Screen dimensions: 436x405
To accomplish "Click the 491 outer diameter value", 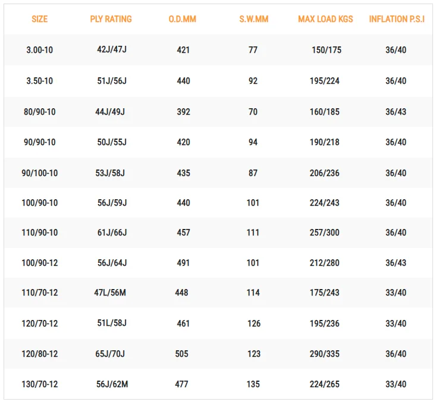I will tap(183, 263).
